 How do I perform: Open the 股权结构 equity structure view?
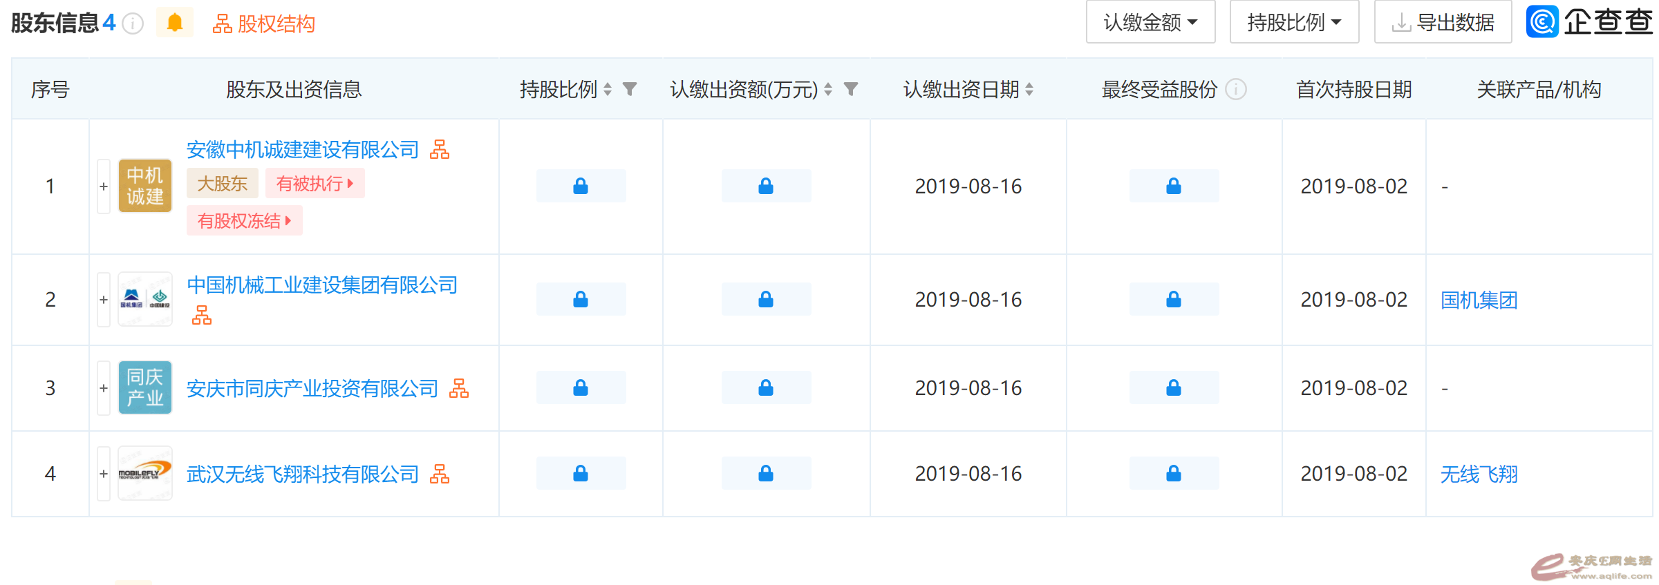click(263, 24)
